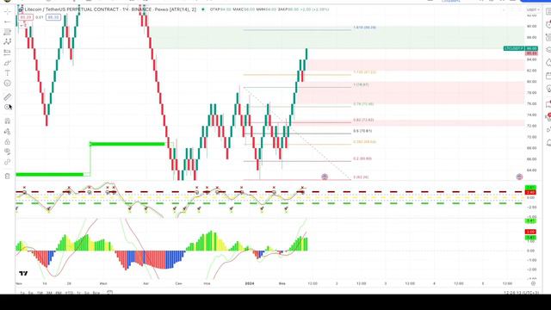Viewport: 551px width, 310px height.
Task: Click the Fibonacci 0.5 (70.61) level label
Action: (362, 131)
